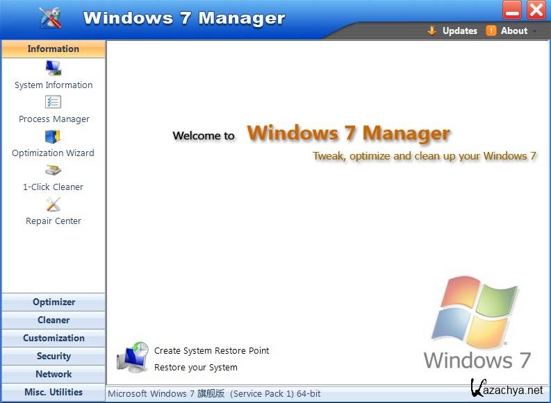Switch to the Network category
Image resolution: width=551 pixels, height=403 pixels.
[54, 375]
